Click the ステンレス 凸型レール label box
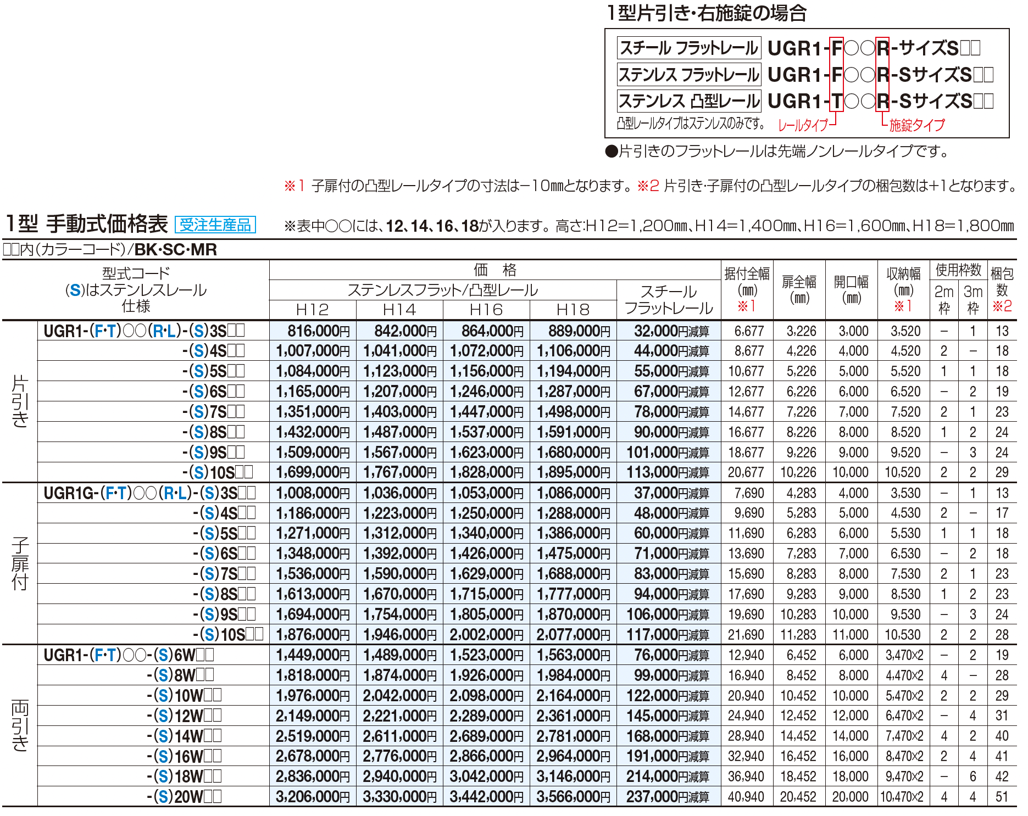The height and width of the screenshot is (816, 1028). coord(688,100)
